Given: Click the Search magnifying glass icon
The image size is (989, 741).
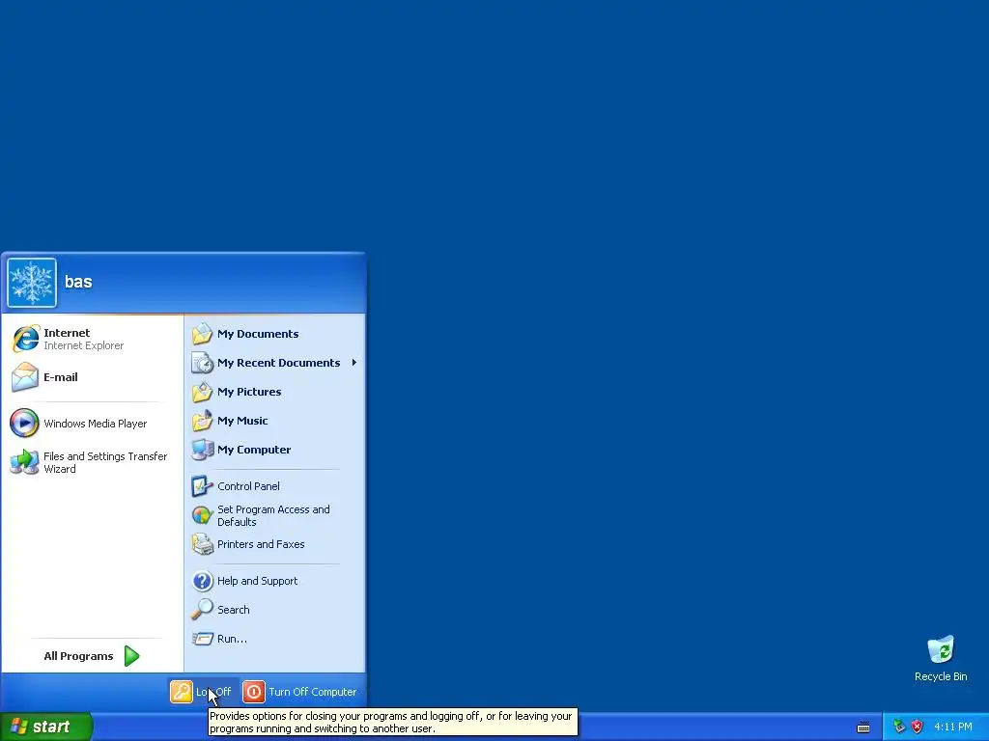Looking at the screenshot, I should (203, 610).
